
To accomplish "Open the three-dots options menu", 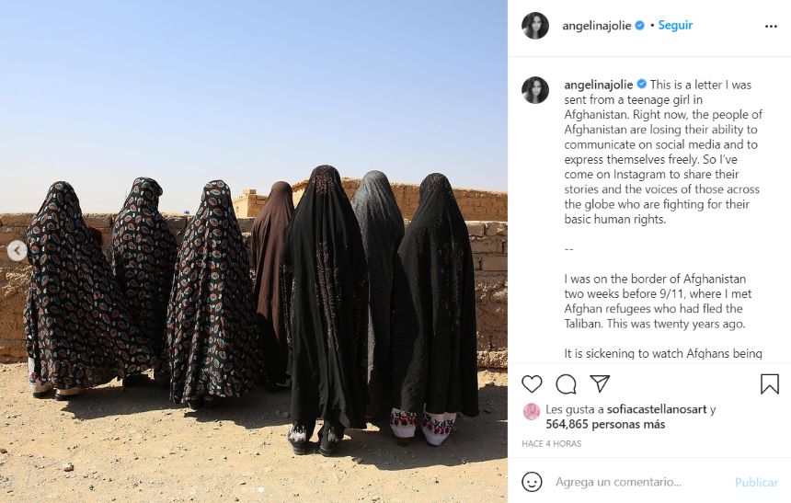I will click(771, 27).
